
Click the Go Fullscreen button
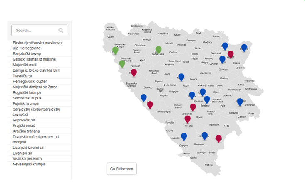(122, 169)
